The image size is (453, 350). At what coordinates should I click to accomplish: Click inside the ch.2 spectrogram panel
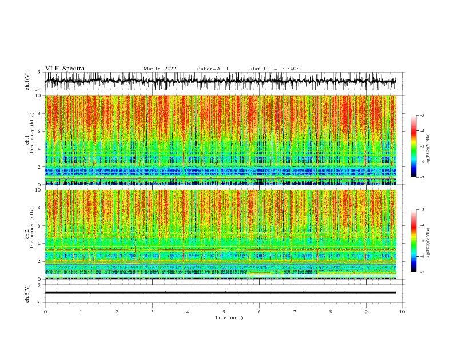coord(220,234)
